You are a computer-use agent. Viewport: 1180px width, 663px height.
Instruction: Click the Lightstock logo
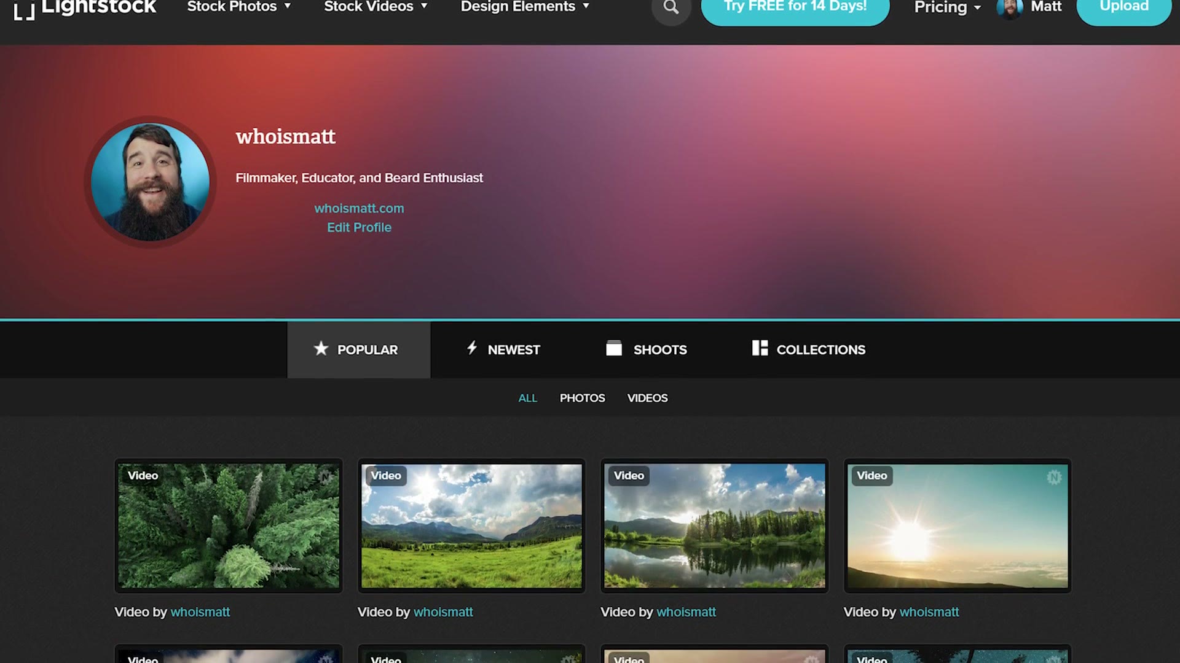point(85,8)
